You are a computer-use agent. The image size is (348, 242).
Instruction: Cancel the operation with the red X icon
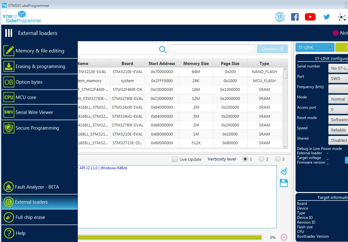tap(284, 237)
